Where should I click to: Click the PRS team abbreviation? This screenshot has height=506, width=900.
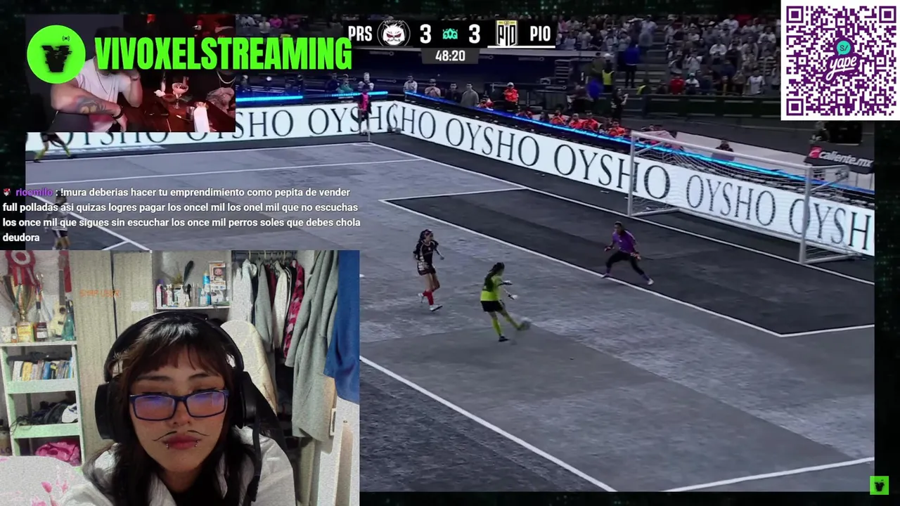(360, 34)
